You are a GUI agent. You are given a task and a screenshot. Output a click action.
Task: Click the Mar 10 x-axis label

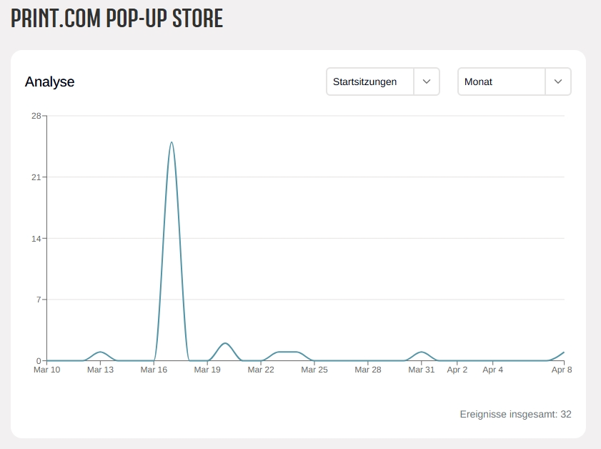pyautogui.click(x=47, y=370)
